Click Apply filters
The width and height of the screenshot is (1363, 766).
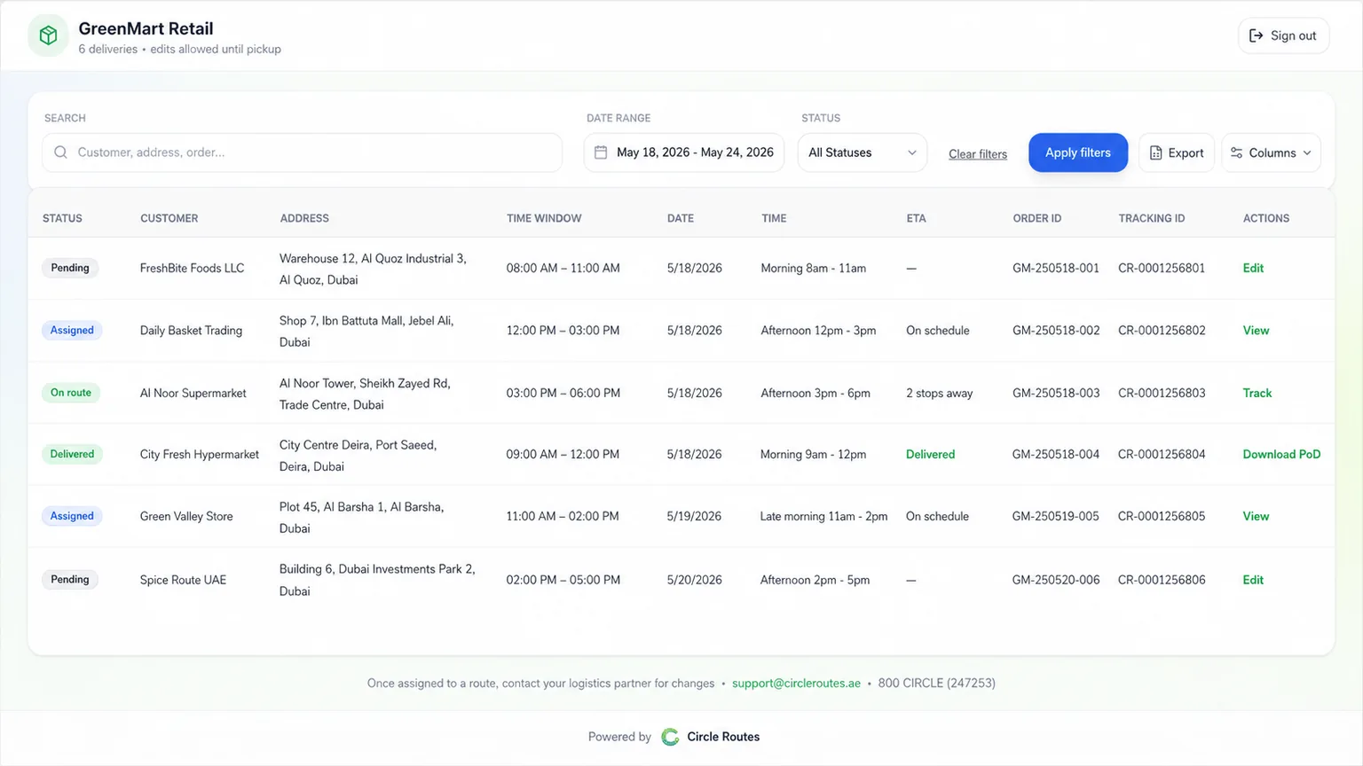[x=1078, y=152]
